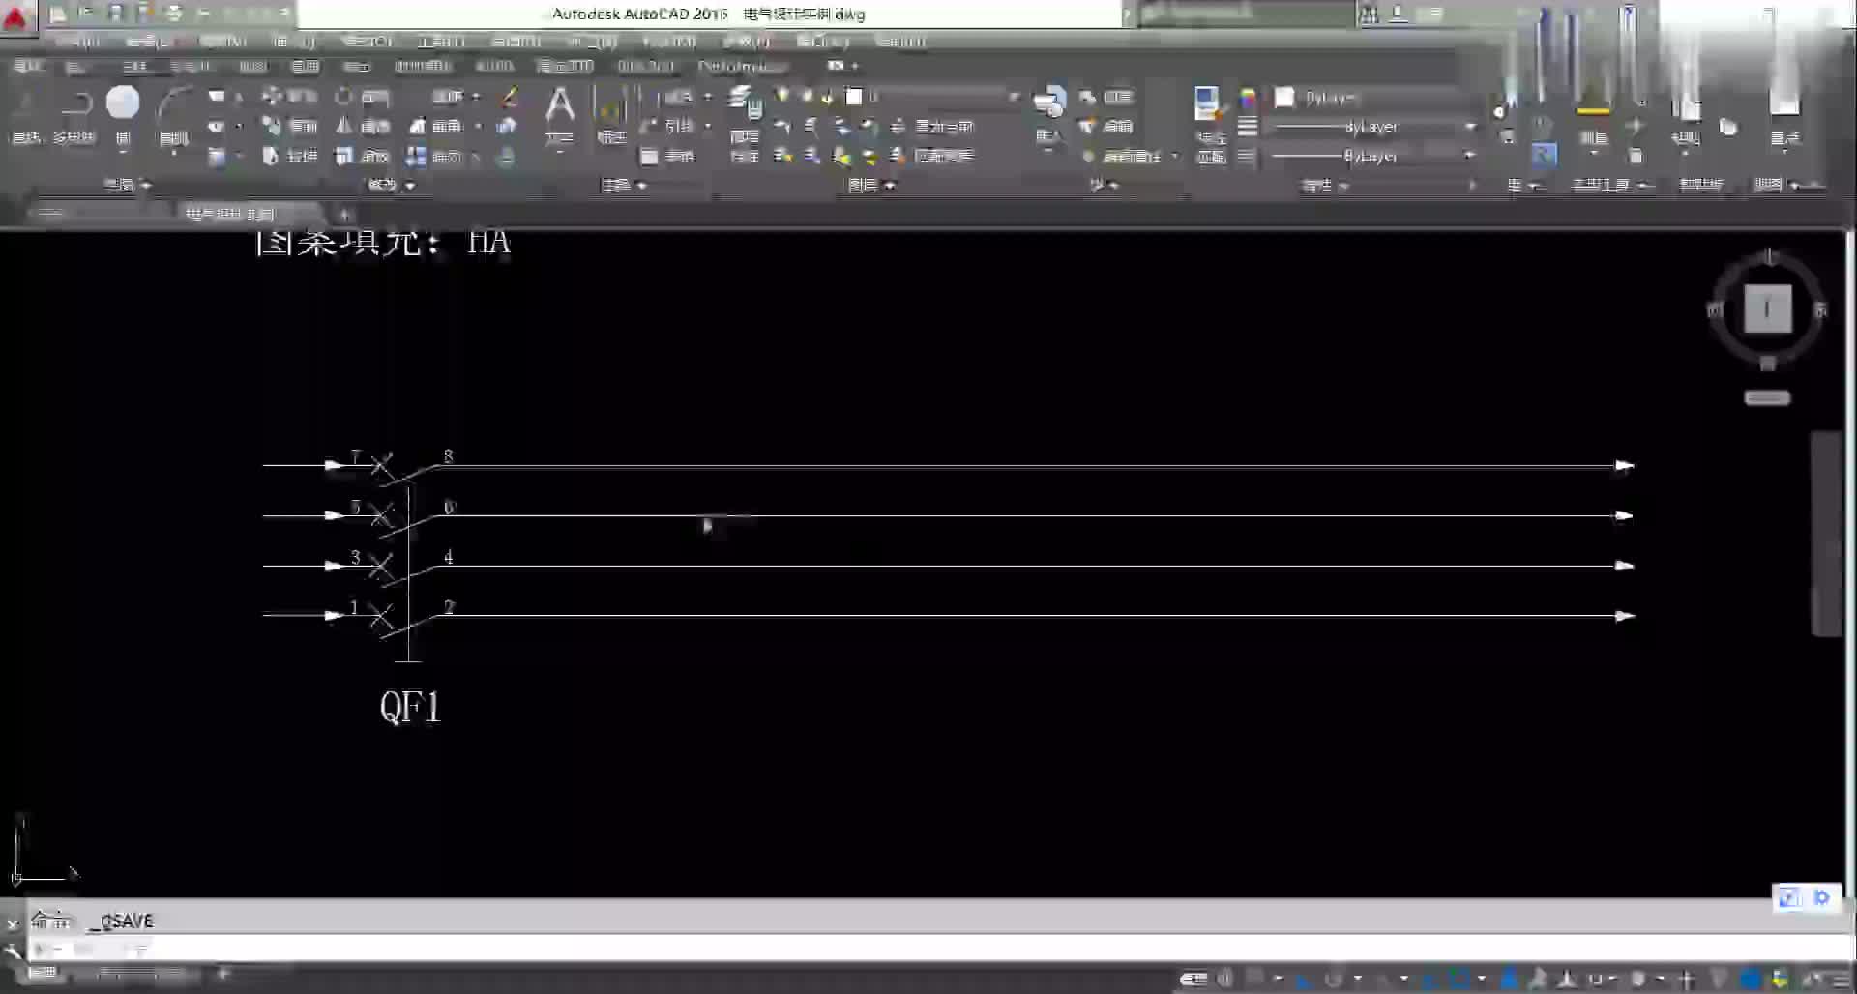Click the Dimension annotation tool

(x=611, y=114)
